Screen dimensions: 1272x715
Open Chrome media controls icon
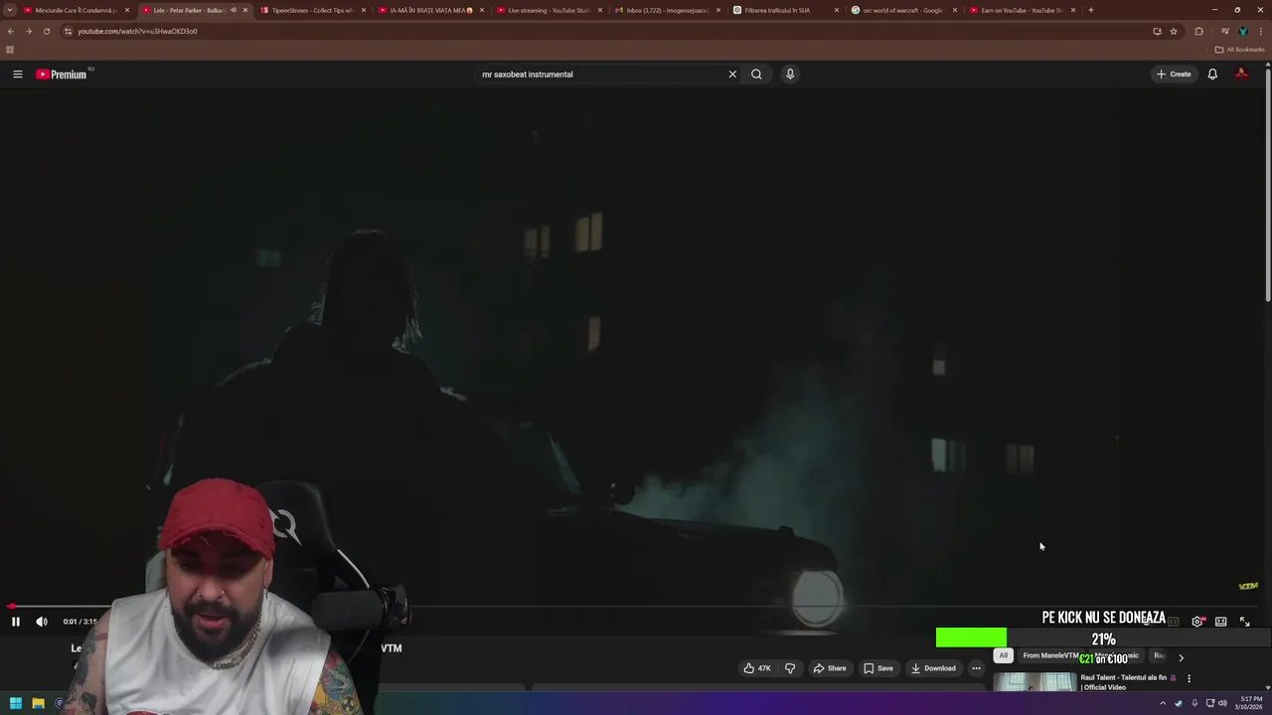click(1224, 31)
